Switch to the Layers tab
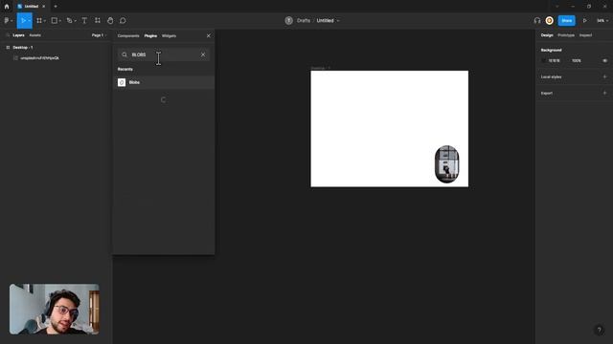 coord(18,35)
